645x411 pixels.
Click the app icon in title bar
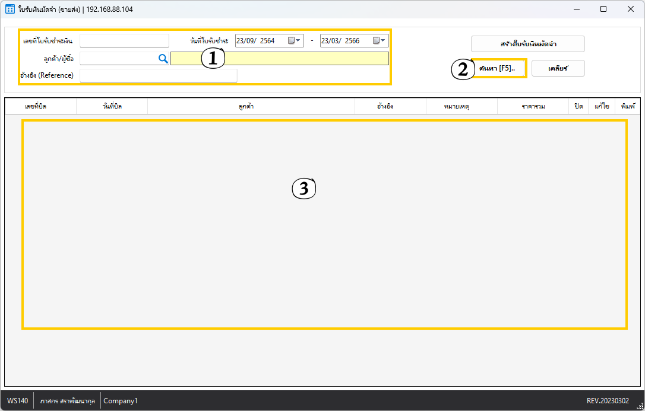10,9
